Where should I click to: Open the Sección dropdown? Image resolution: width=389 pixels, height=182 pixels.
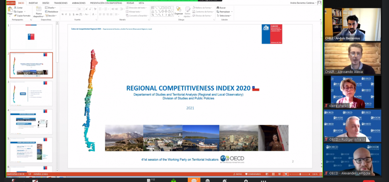pyautogui.click(x=51, y=15)
